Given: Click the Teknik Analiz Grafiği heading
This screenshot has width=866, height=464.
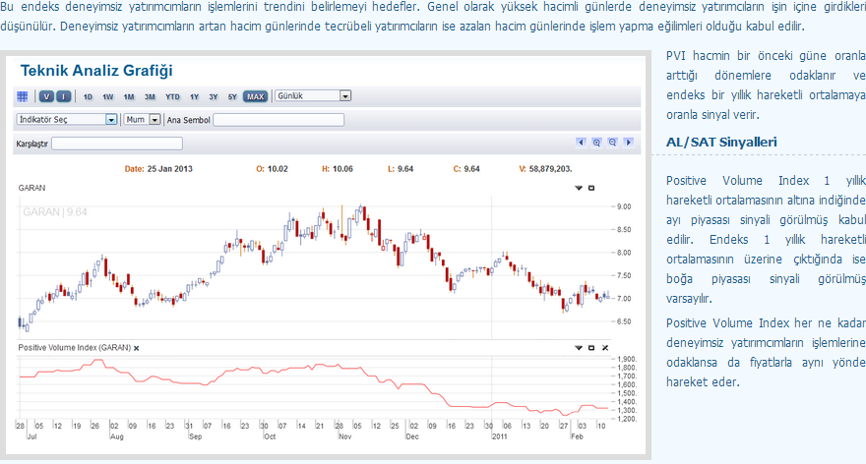Looking at the screenshot, I should 96,71.
